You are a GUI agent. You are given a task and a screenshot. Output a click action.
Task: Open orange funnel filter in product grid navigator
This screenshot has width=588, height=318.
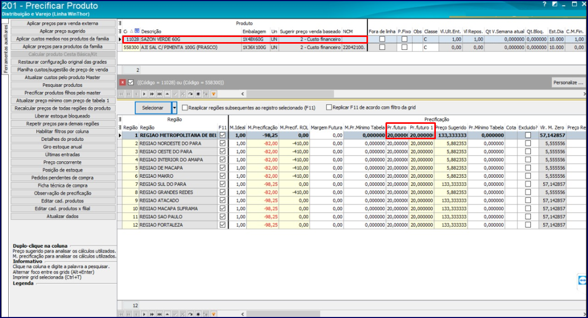click(x=213, y=94)
